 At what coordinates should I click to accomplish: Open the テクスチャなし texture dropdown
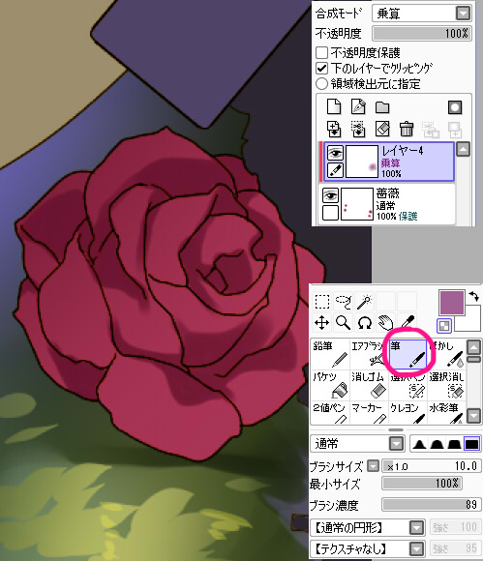click(x=368, y=548)
